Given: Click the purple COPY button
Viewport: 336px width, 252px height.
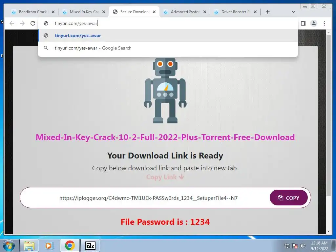Looking at the screenshot, I should (288, 198).
